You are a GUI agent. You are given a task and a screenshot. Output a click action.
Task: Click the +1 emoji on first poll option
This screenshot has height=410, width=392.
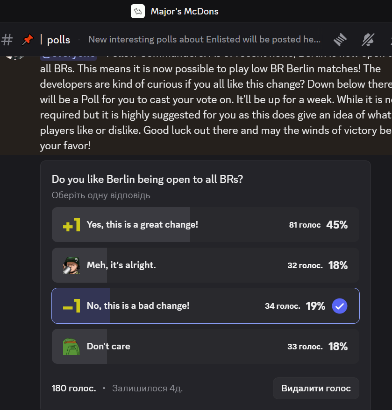71,225
